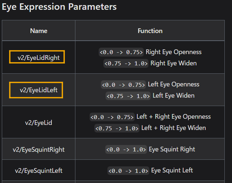
Task: Click the Eye Expression Parameters heading
Action: (59, 7)
